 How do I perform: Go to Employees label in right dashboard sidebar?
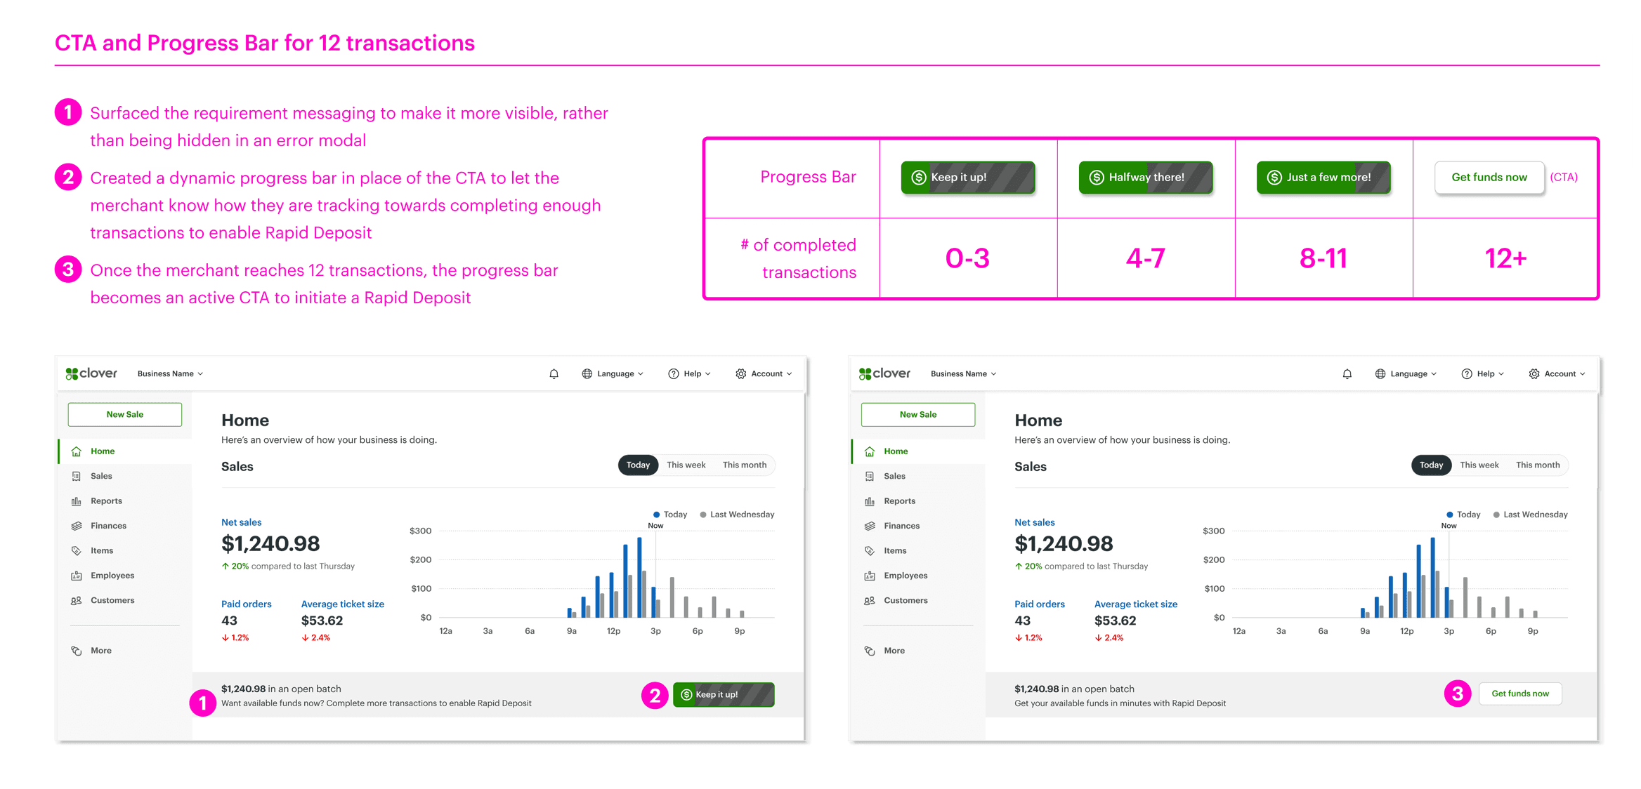[906, 576]
